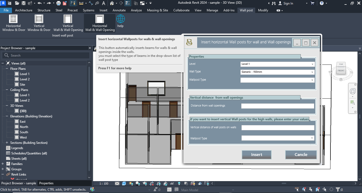
Task: Open the wall post help globe icon
Action: click(x=120, y=19)
